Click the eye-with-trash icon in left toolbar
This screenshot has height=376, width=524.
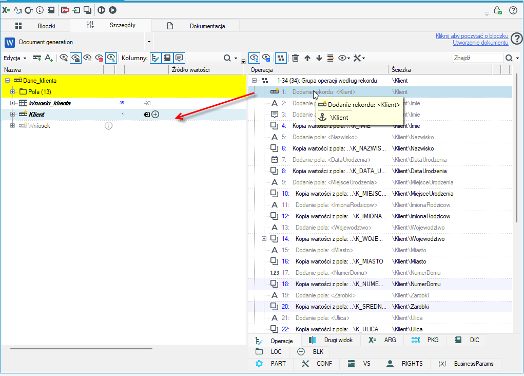(99, 58)
